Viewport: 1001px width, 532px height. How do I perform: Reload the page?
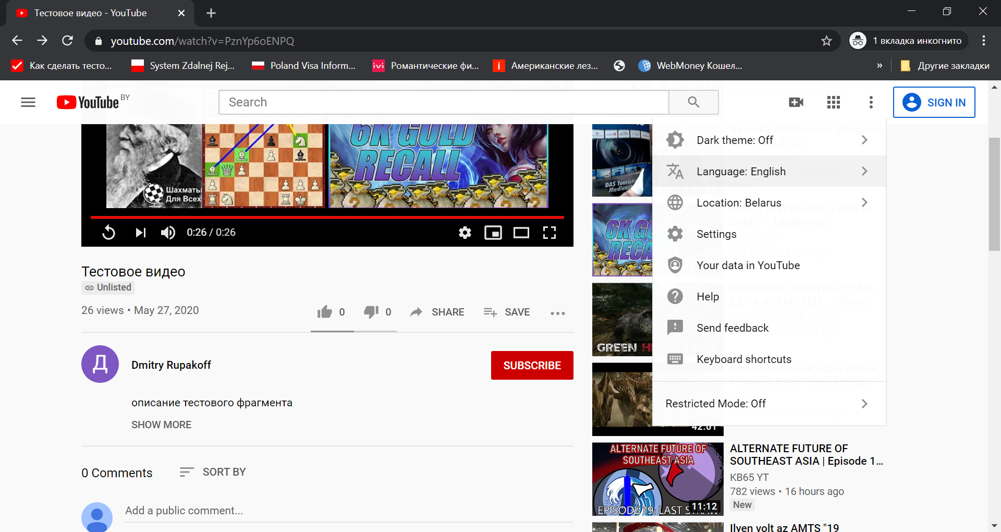(67, 41)
